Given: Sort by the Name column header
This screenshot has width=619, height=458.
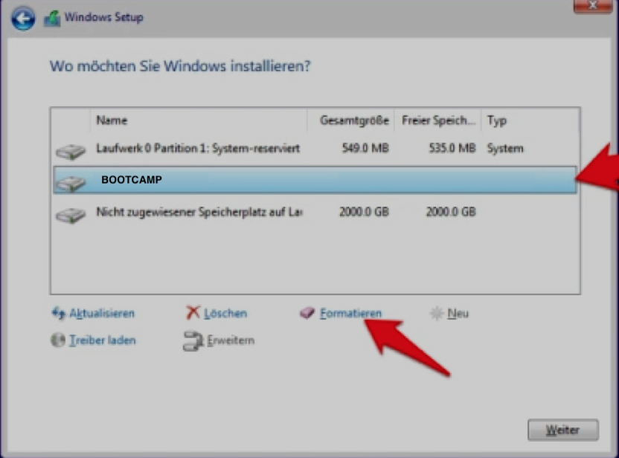Looking at the screenshot, I should click(199, 120).
